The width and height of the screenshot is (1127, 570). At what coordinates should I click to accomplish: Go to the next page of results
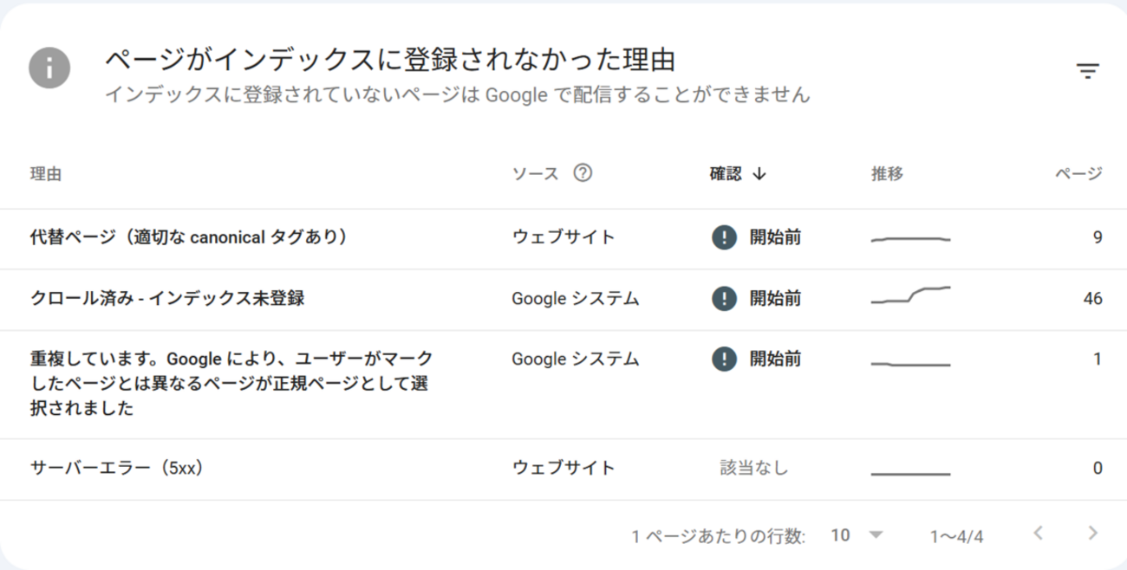tap(1092, 534)
